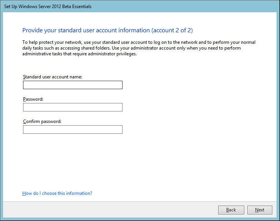Click the 'Confirm password:' label
Viewport: 280px width, 221px height.
tap(42, 121)
